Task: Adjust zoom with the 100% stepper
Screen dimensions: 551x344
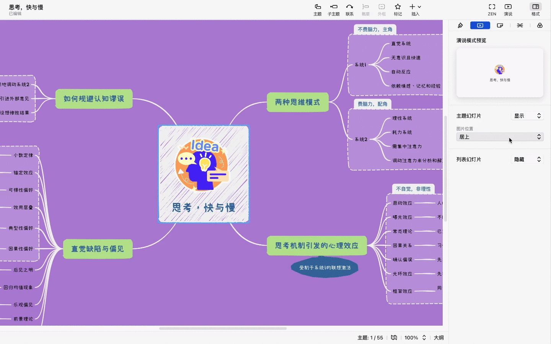Action: tap(415, 338)
